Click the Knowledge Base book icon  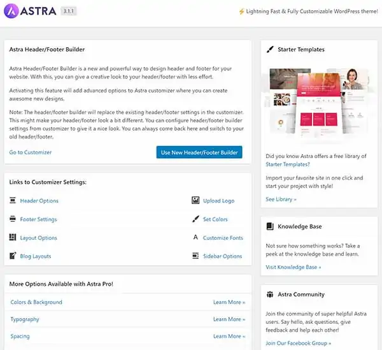tap(270, 226)
